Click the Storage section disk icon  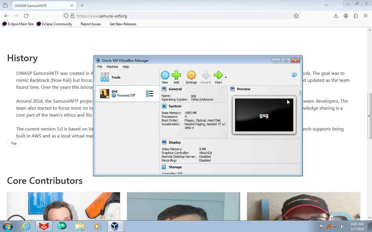point(164,167)
